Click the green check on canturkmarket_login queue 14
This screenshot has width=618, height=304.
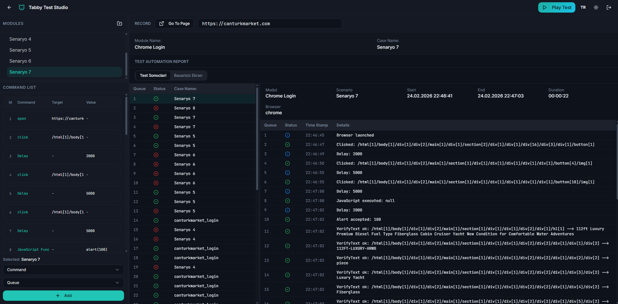pos(156,220)
